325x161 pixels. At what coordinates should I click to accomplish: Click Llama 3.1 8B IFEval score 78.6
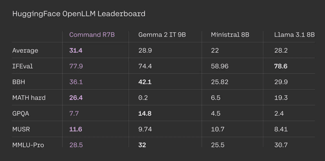[x=281, y=66]
